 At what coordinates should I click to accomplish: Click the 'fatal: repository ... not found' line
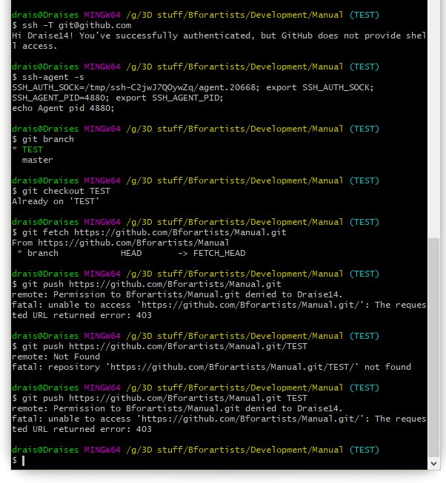click(211, 367)
